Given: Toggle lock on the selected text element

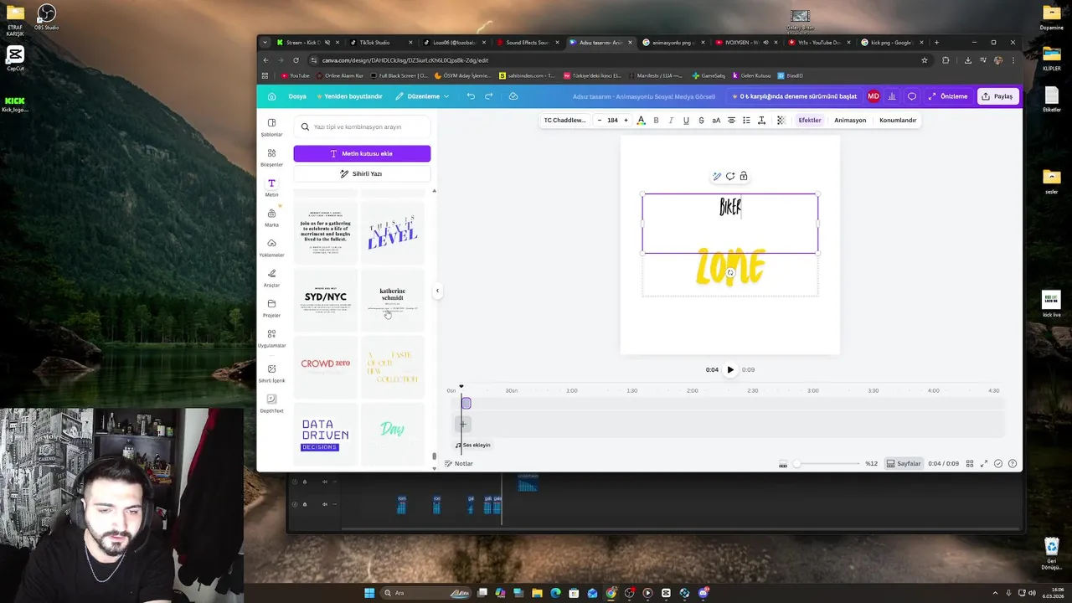Looking at the screenshot, I should click(x=744, y=176).
